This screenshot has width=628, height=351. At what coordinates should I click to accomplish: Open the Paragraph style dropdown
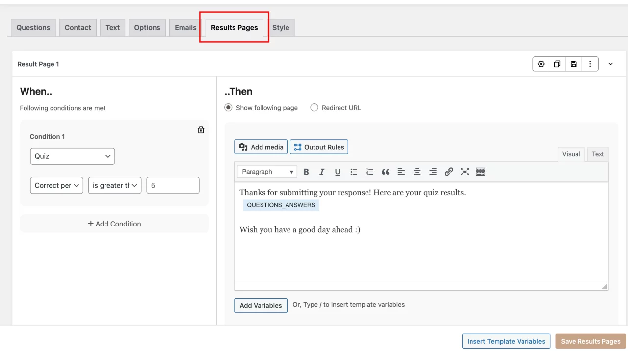[267, 172]
